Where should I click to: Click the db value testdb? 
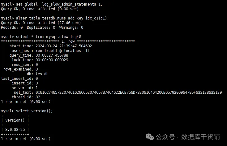[x=42, y=74]
